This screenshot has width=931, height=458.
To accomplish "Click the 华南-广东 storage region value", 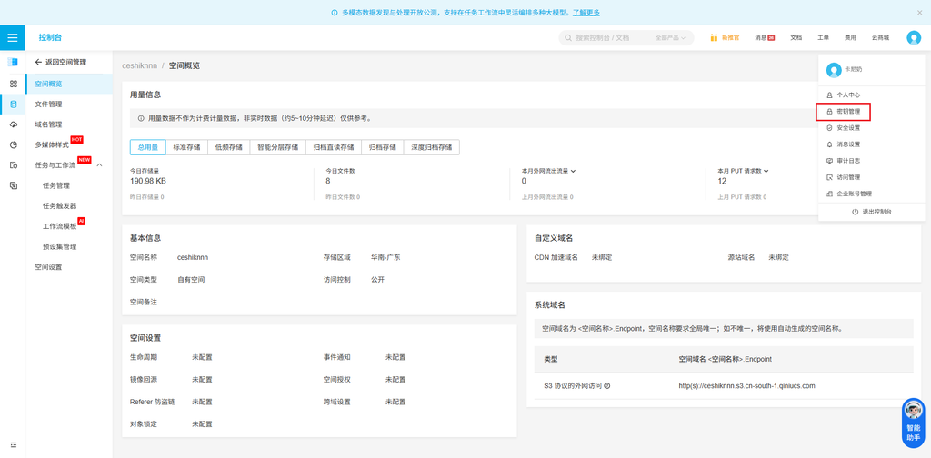I will click(385, 257).
